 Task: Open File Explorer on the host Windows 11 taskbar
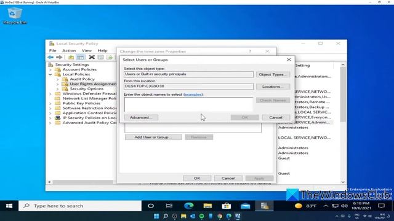point(183,216)
